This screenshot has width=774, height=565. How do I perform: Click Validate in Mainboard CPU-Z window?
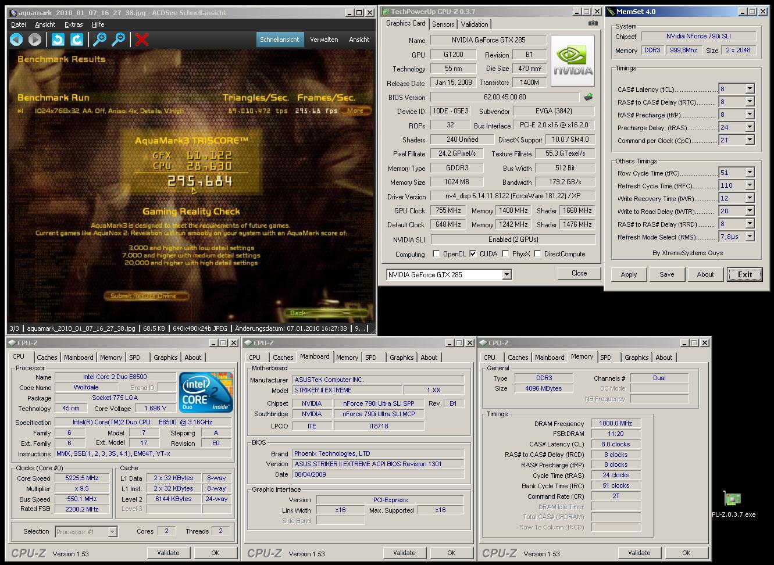(404, 553)
